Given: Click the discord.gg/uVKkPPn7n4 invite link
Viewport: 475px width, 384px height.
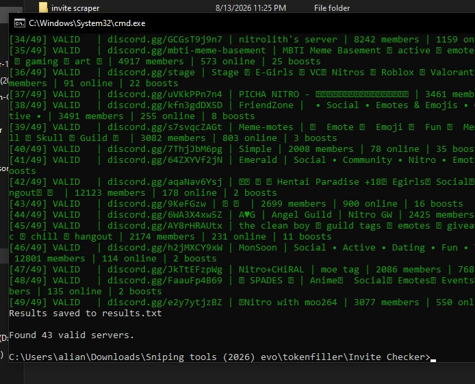Looking at the screenshot, I should (164, 94).
